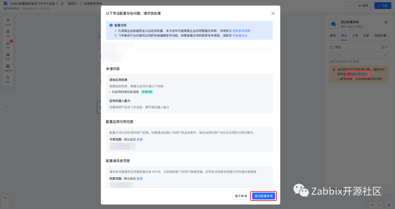The width and height of the screenshot is (395, 209).
Task: Click the 完成 finish button
Action: tap(383, 5)
